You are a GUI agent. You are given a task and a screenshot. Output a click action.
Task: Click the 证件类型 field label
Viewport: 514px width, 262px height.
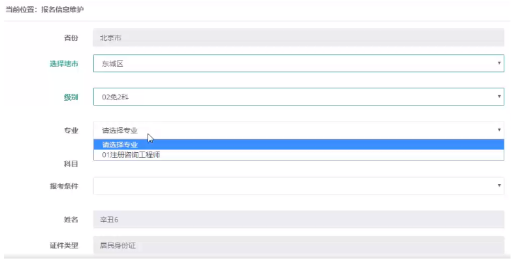click(64, 245)
